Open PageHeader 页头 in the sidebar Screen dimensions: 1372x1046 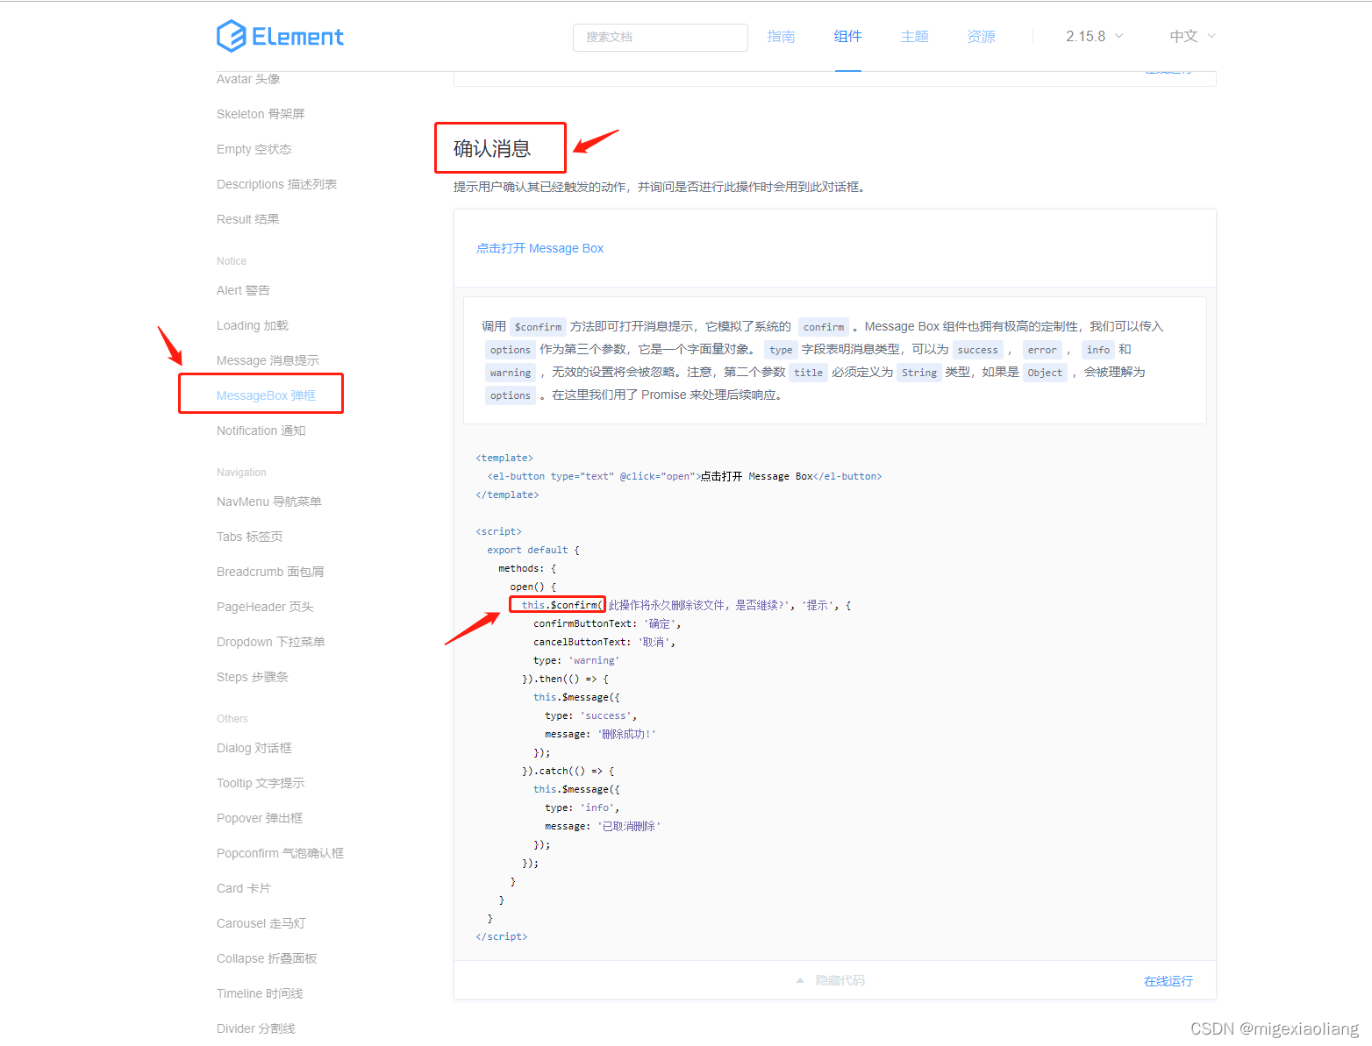(x=265, y=607)
